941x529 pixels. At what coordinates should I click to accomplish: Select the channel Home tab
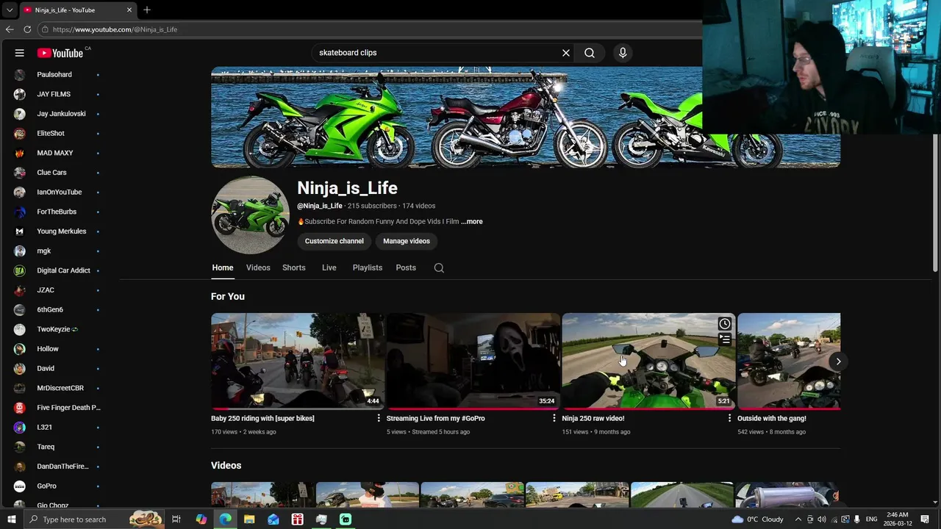223,268
